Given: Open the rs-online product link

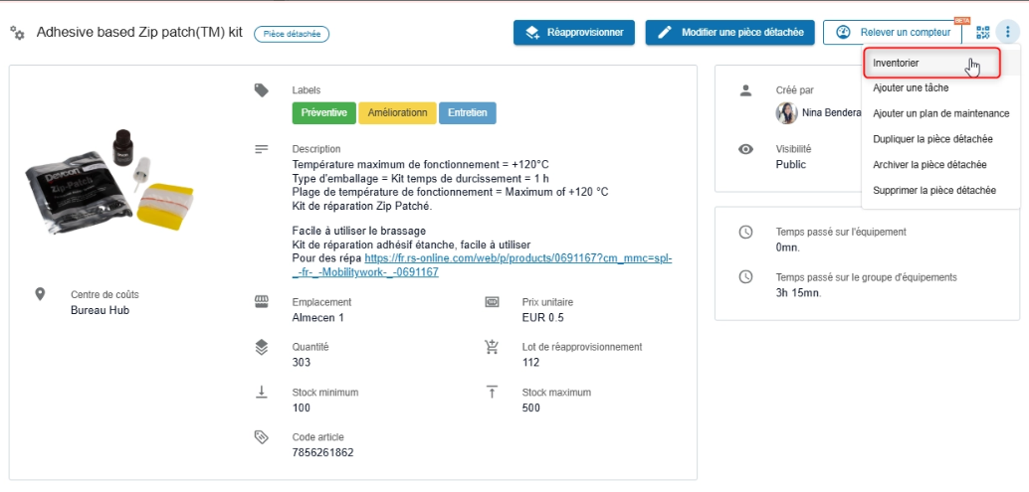Looking at the screenshot, I should click(517, 258).
